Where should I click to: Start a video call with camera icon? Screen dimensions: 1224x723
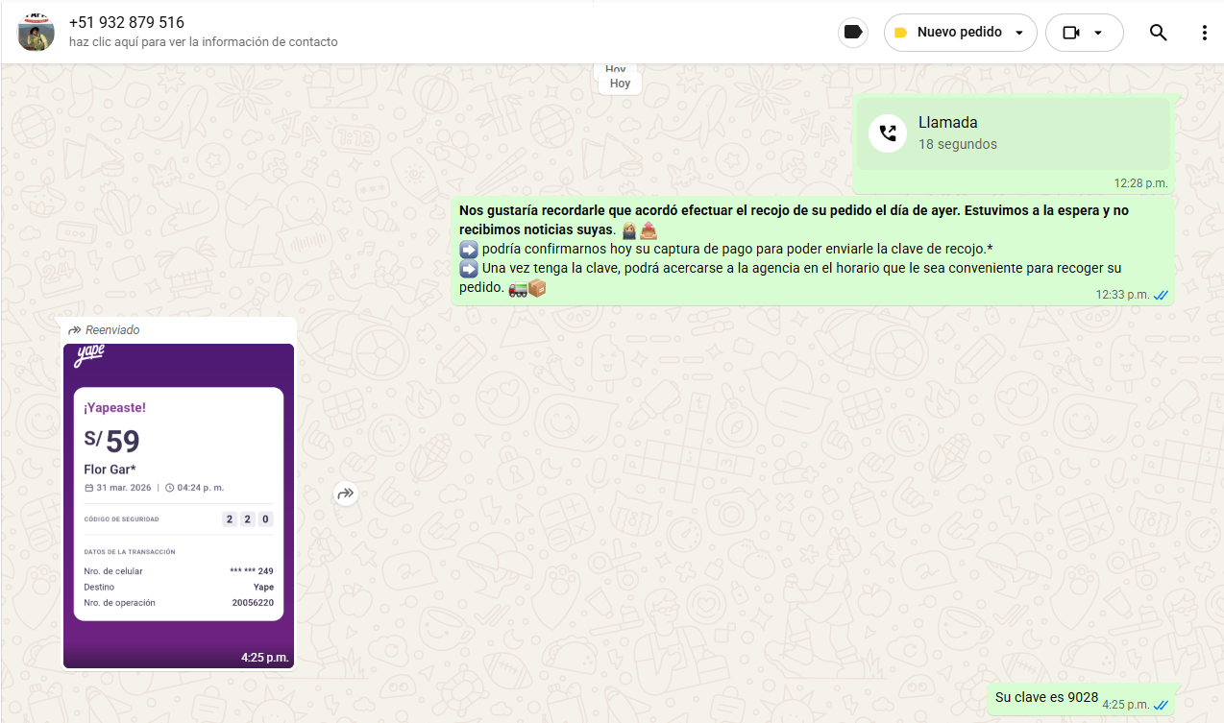point(1071,33)
